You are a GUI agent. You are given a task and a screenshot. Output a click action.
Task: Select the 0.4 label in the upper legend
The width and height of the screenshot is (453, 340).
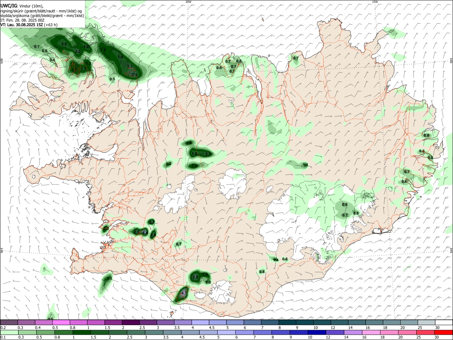[x=38, y=327]
